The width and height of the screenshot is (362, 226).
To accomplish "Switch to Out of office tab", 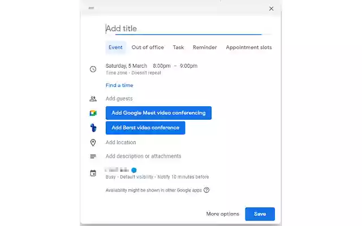I will [148, 47].
